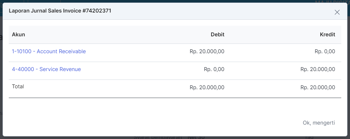Screen dimensions: 350x139
Task: Click the blank dialog header bar area
Action: coord(219,11)
